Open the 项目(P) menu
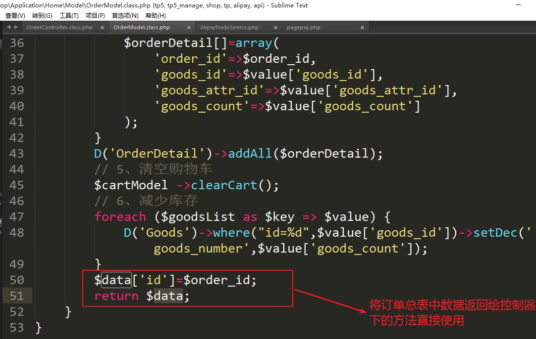This screenshot has height=339, width=536. click(x=95, y=15)
